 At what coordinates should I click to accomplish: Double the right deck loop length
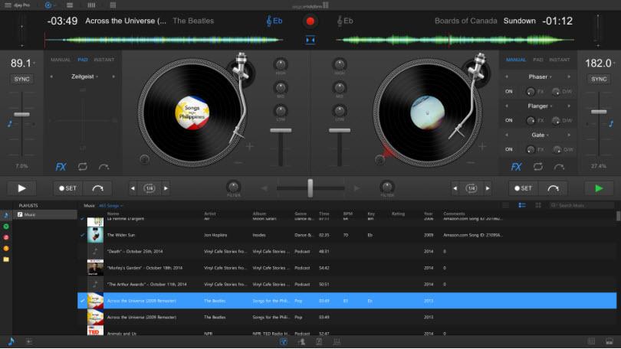488,188
